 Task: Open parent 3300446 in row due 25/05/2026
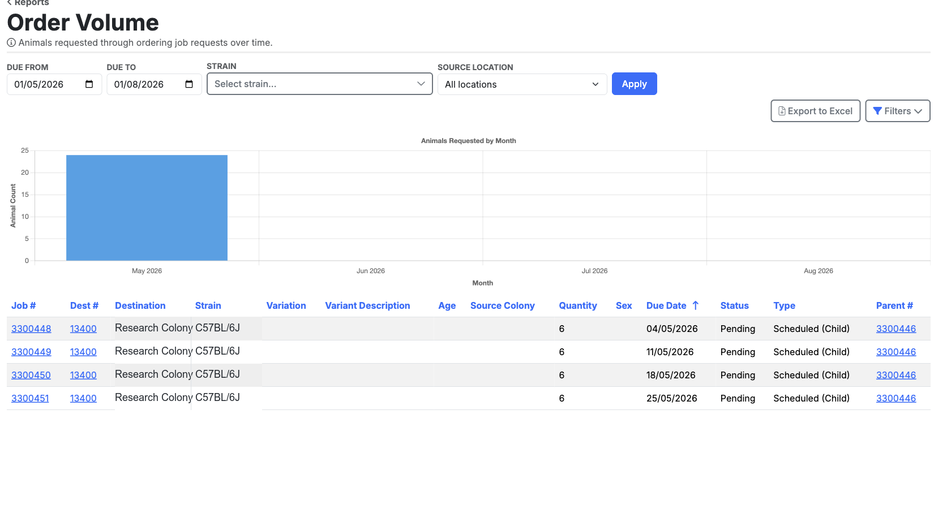pyautogui.click(x=896, y=398)
